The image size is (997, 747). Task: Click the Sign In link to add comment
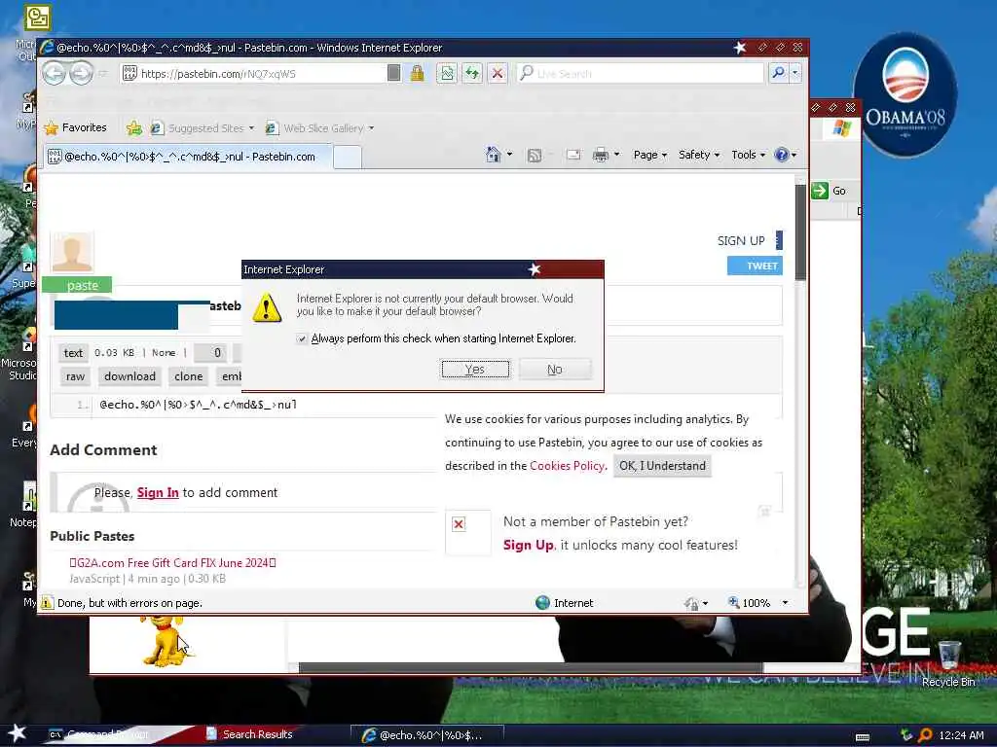[x=158, y=493]
